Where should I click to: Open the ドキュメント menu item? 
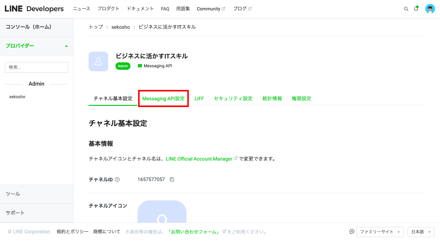pos(140,9)
